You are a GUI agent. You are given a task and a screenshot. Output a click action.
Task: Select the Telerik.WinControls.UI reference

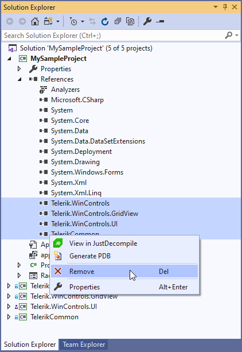pos(84,224)
